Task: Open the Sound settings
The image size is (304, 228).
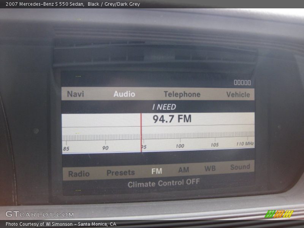Action: tap(240, 167)
